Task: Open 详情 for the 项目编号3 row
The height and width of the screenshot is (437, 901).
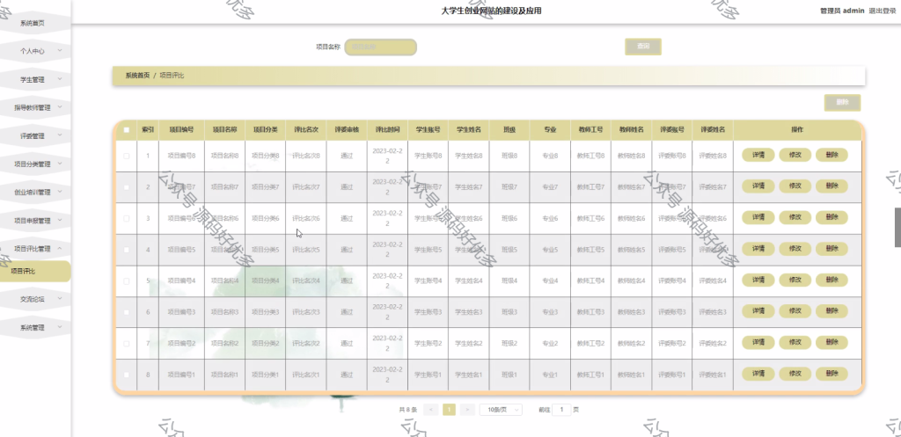Action: point(758,311)
